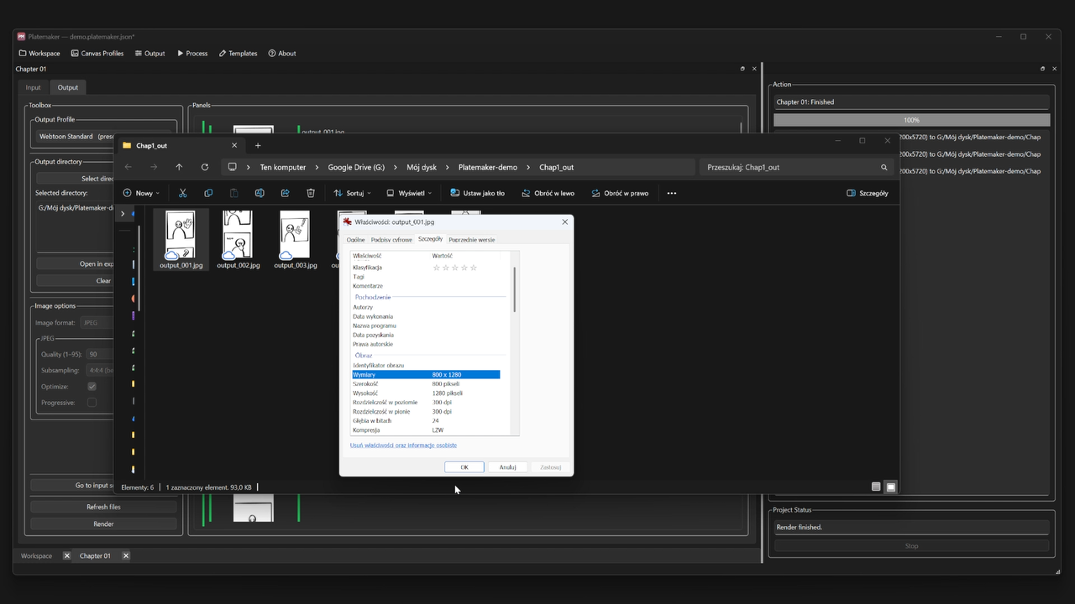Image resolution: width=1075 pixels, height=604 pixels.
Task: Click the computer icon in the address bar
Action: pyautogui.click(x=233, y=167)
